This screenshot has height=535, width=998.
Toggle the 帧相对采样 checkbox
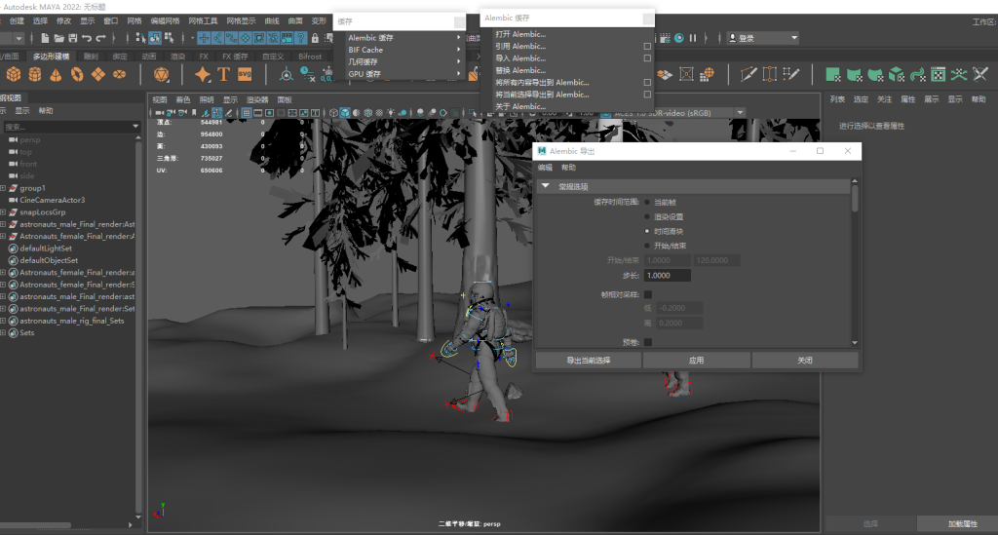648,294
